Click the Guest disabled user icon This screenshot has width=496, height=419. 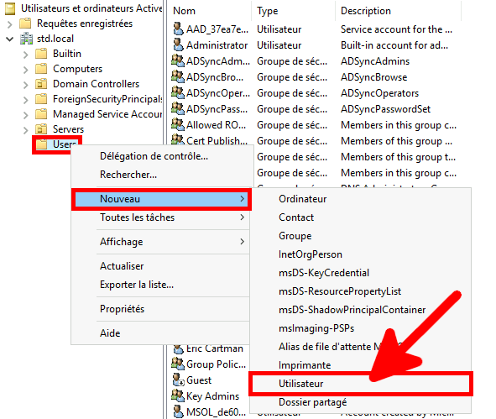coord(178,380)
